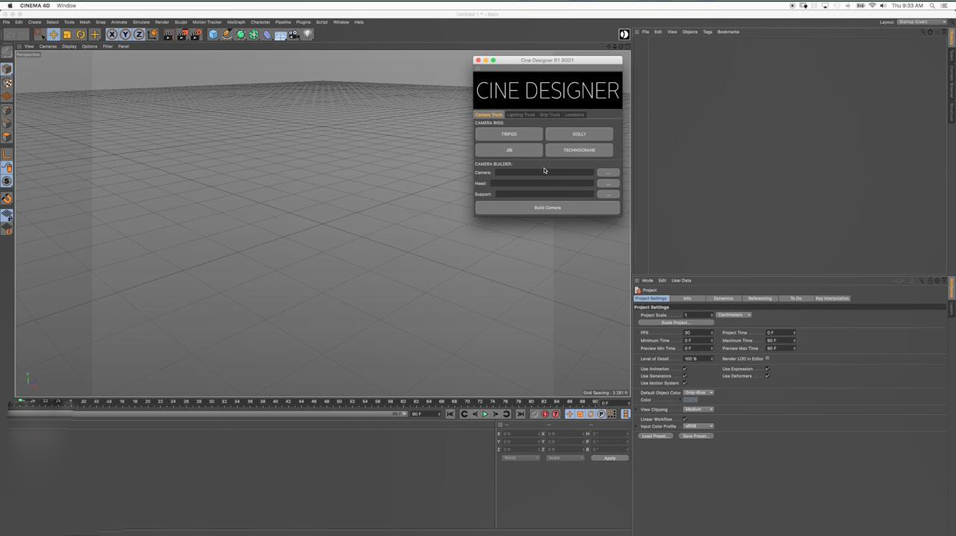Select the Move tool in top toolbar
The width and height of the screenshot is (956, 536).
click(x=53, y=34)
